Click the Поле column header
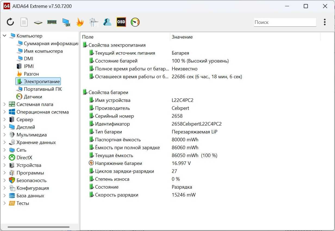This screenshot has height=231, width=335. pyautogui.click(x=125, y=37)
